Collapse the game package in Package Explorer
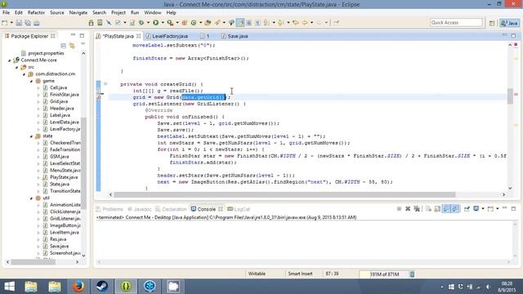Image resolution: width=523 pixels, height=294 pixels. click(31, 81)
